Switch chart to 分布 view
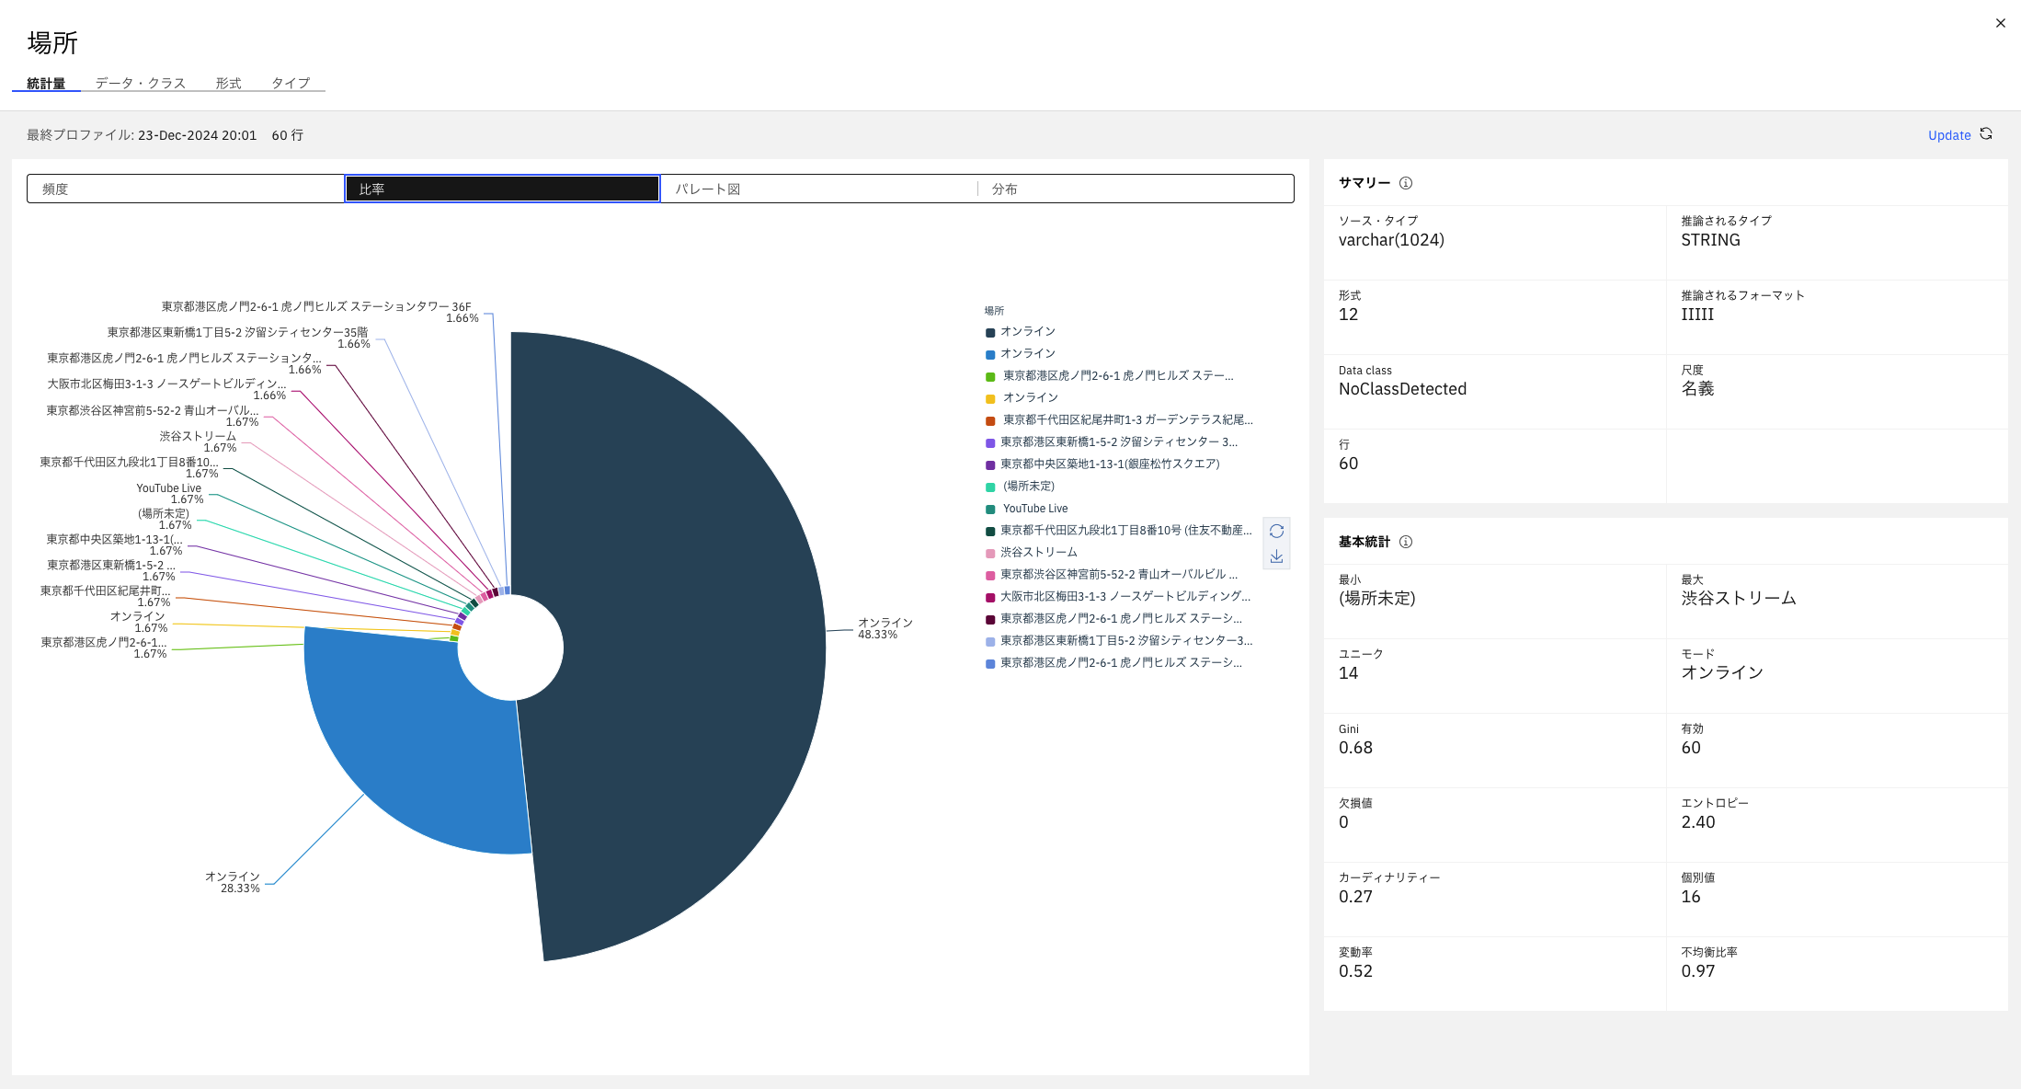The image size is (2021, 1089). coord(1136,189)
